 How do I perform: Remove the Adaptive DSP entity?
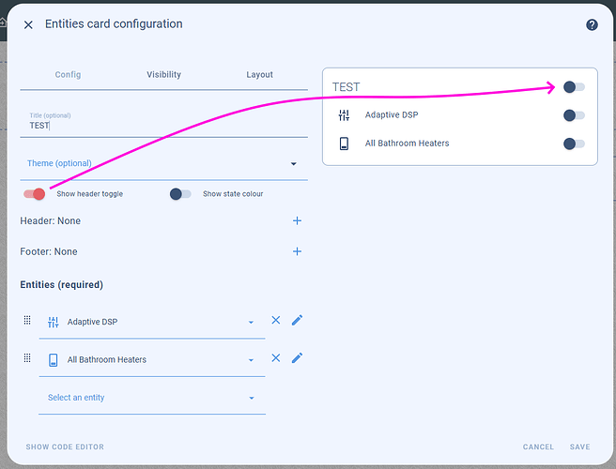pos(276,320)
